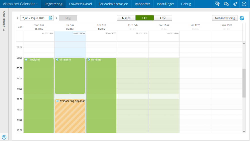Screen dimensions: 250x141
Task: Open calendar settings gear icon
Action: click(x=242, y=18)
